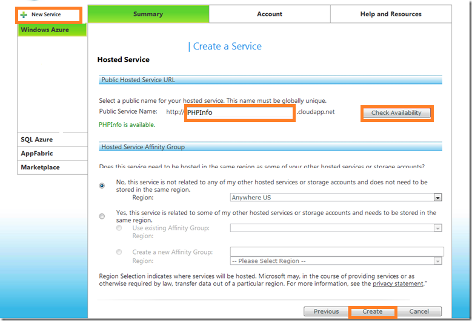Select Windows Azure in the sidebar
This screenshot has height=321, width=472.
tap(52, 30)
